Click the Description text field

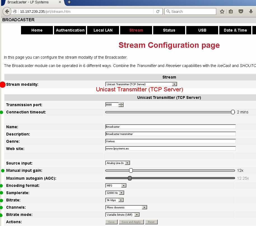pyautogui.click(x=170, y=134)
